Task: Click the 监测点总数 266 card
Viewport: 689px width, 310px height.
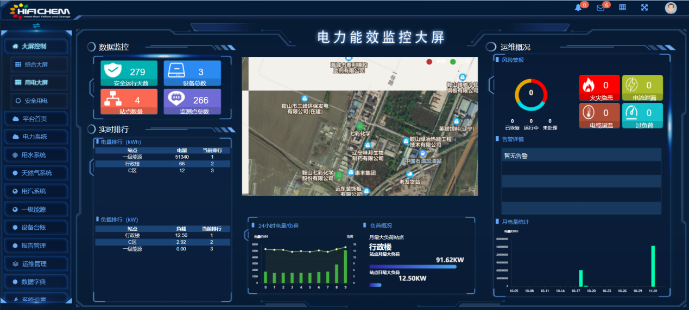Action: pyautogui.click(x=192, y=102)
